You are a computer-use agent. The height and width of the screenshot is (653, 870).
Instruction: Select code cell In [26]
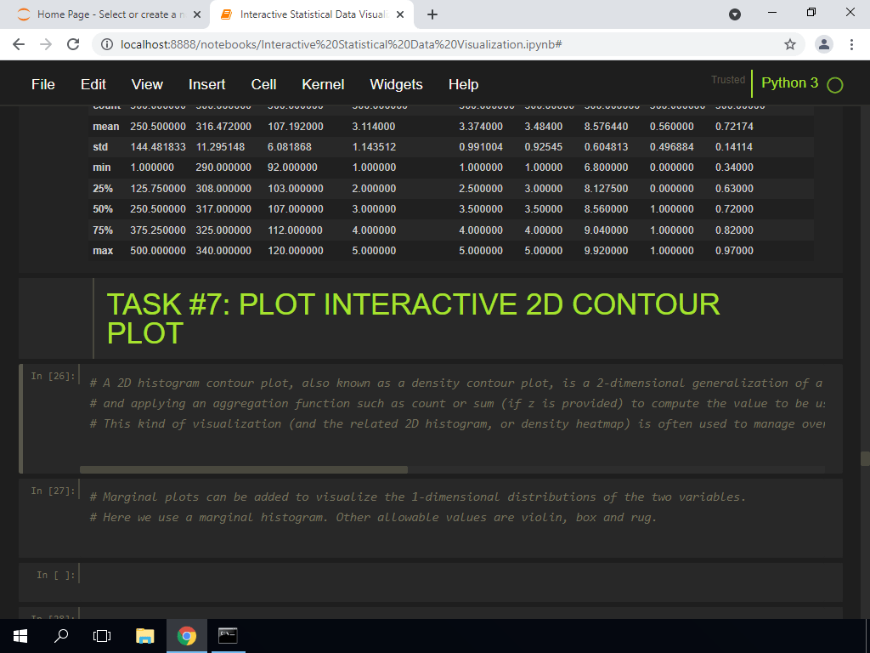coord(431,418)
